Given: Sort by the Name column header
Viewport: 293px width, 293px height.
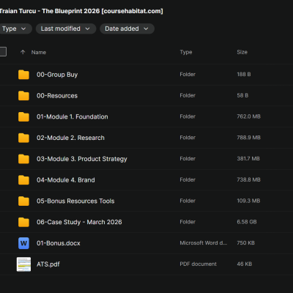Looking at the screenshot, I should [39, 52].
